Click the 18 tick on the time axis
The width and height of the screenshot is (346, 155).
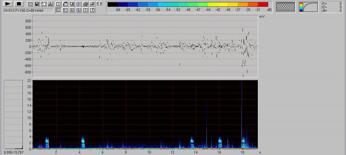click(242, 152)
